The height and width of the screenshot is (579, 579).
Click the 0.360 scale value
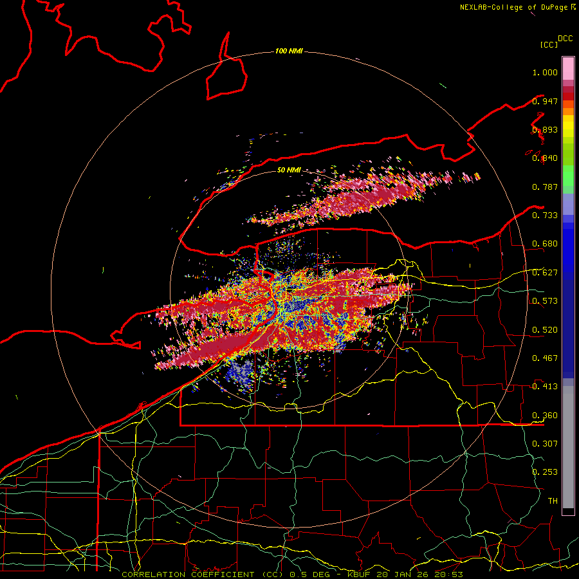point(545,416)
